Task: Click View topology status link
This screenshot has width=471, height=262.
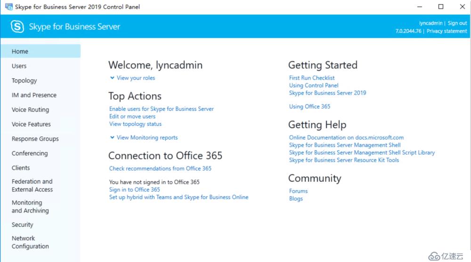Action: (x=135, y=123)
